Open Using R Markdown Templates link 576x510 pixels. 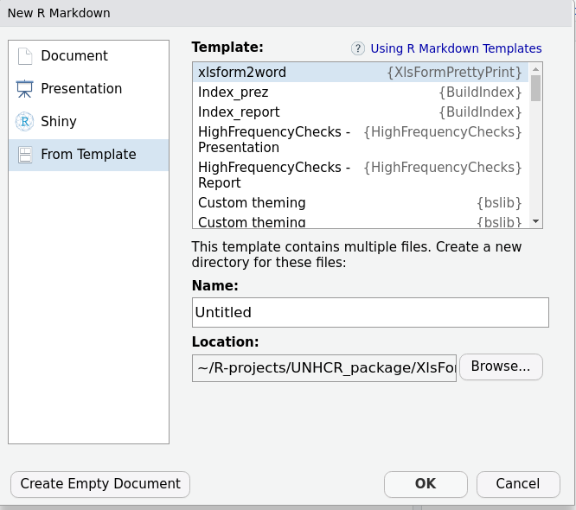point(456,48)
